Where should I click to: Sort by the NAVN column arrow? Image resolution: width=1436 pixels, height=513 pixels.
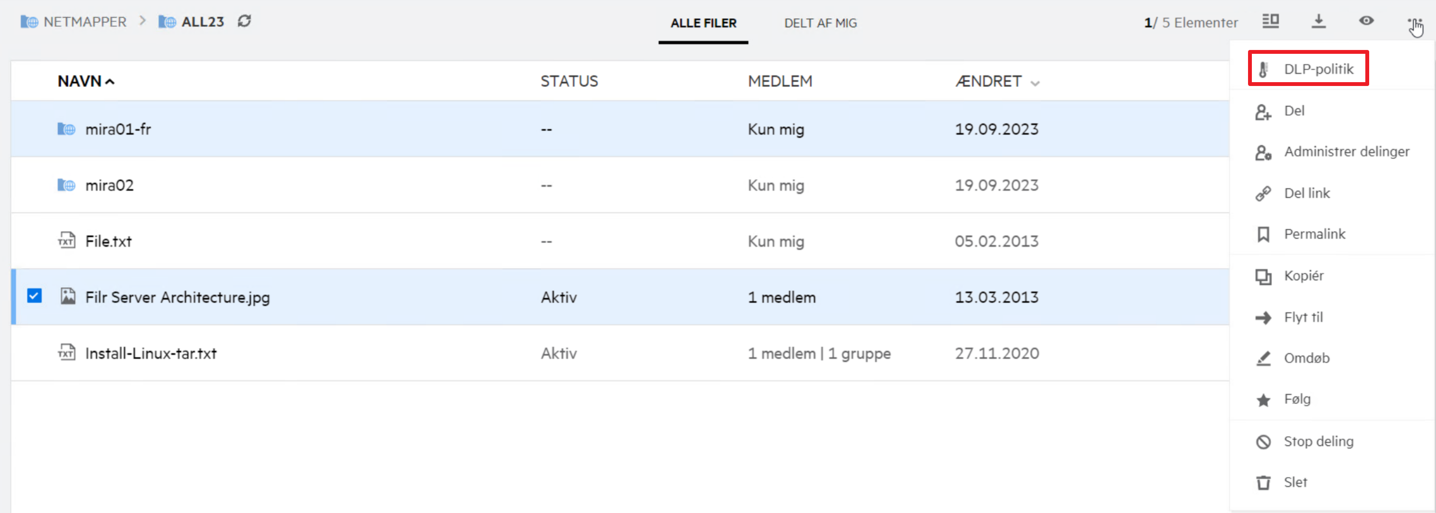point(110,82)
